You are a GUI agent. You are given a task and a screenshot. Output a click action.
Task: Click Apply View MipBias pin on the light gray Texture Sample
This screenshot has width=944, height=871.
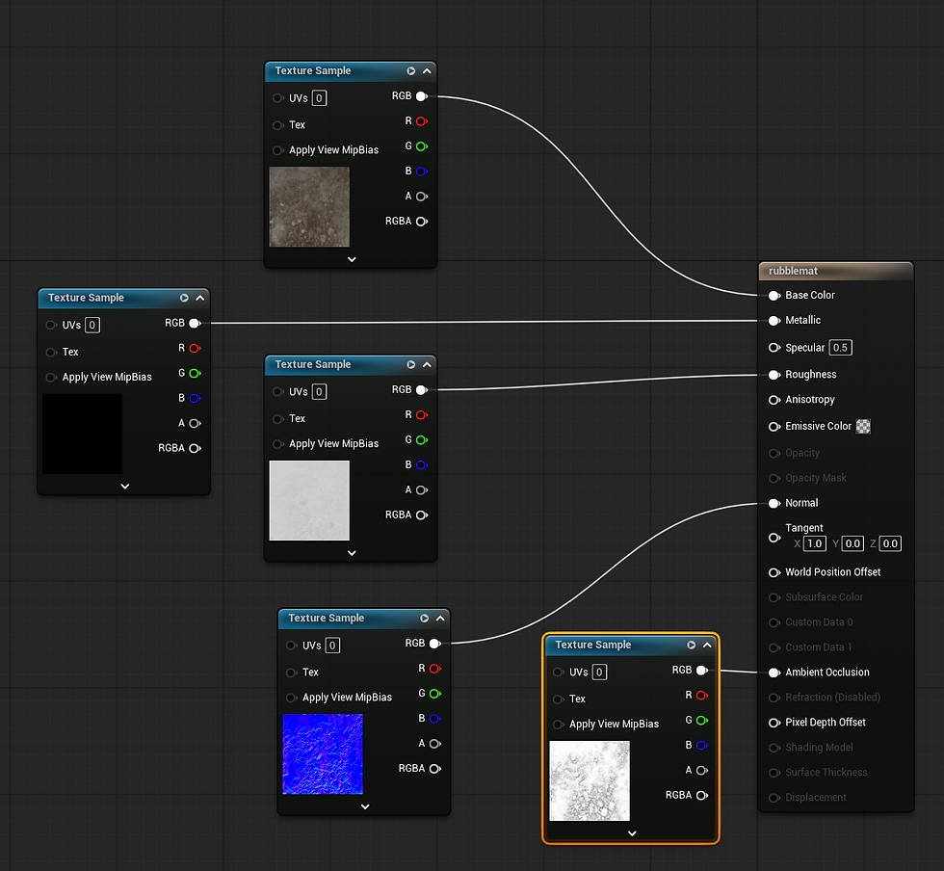(x=277, y=444)
